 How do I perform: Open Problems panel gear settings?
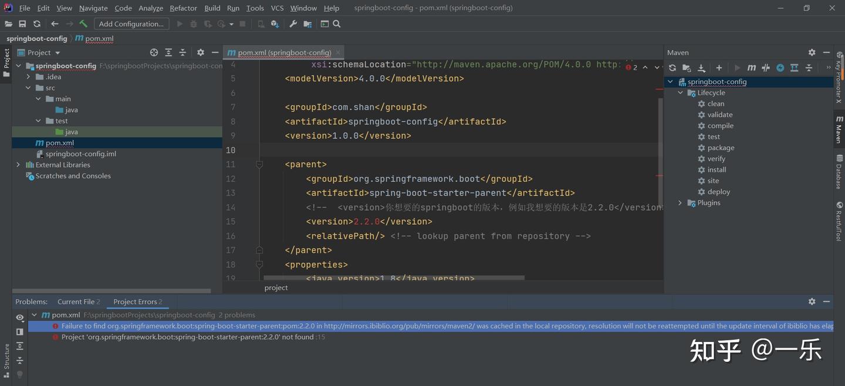812,302
